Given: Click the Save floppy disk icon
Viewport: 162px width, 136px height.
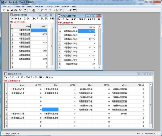Looking at the screenshot, I should (12, 10).
